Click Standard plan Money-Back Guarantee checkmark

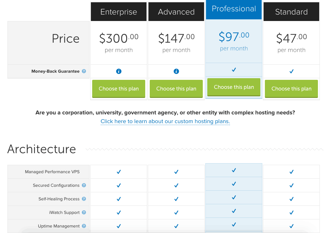pos(291,71)
